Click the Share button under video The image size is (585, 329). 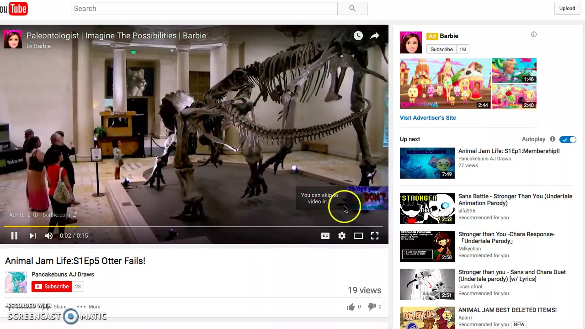60,307
